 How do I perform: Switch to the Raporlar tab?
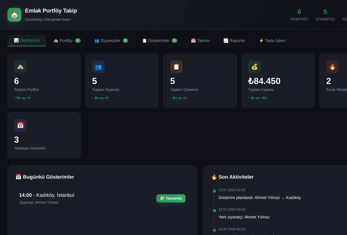coord(234,41)
